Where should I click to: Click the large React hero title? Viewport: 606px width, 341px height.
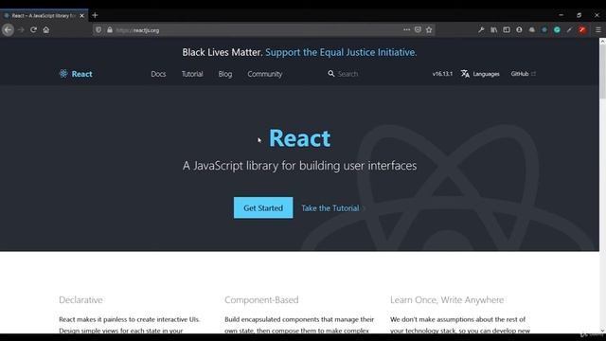click(x=299, y=138)
